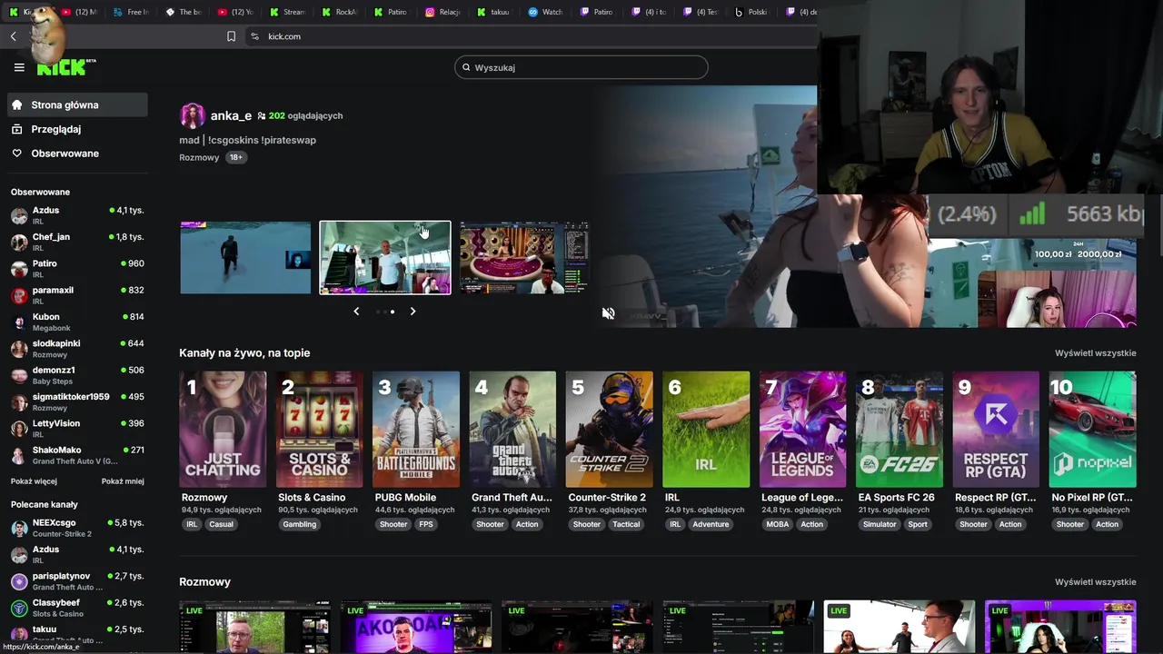Viewport: 1163px width, 654px height.
Task: Open anka_e profile avatar
Action: 192,115
